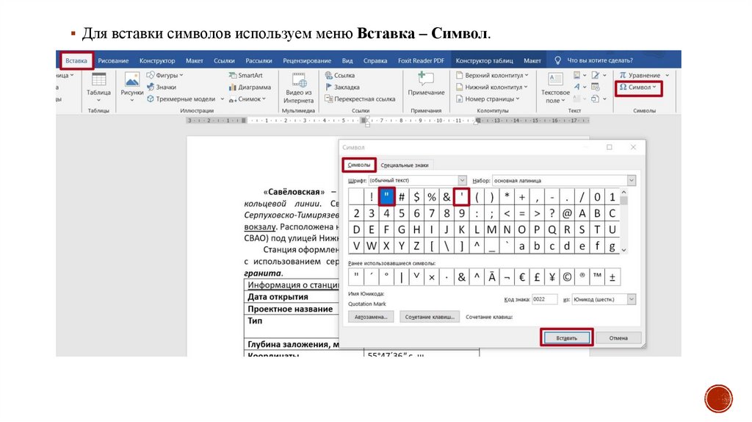Select the apostrophe symbol in the grid

461,197
